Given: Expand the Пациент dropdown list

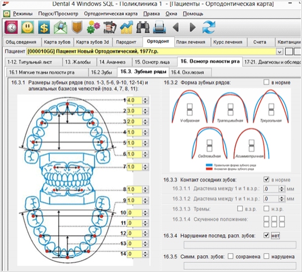Looking at the screenshot, I should [279, 51].
